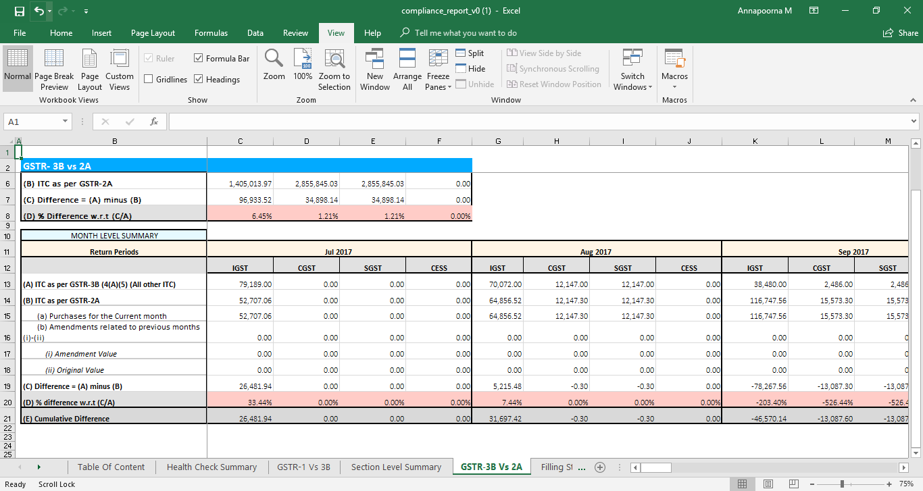Screen dimensions: 923x491
Task: Select the Table Of Content sheet tab
Action: click(x=109, y=467)
